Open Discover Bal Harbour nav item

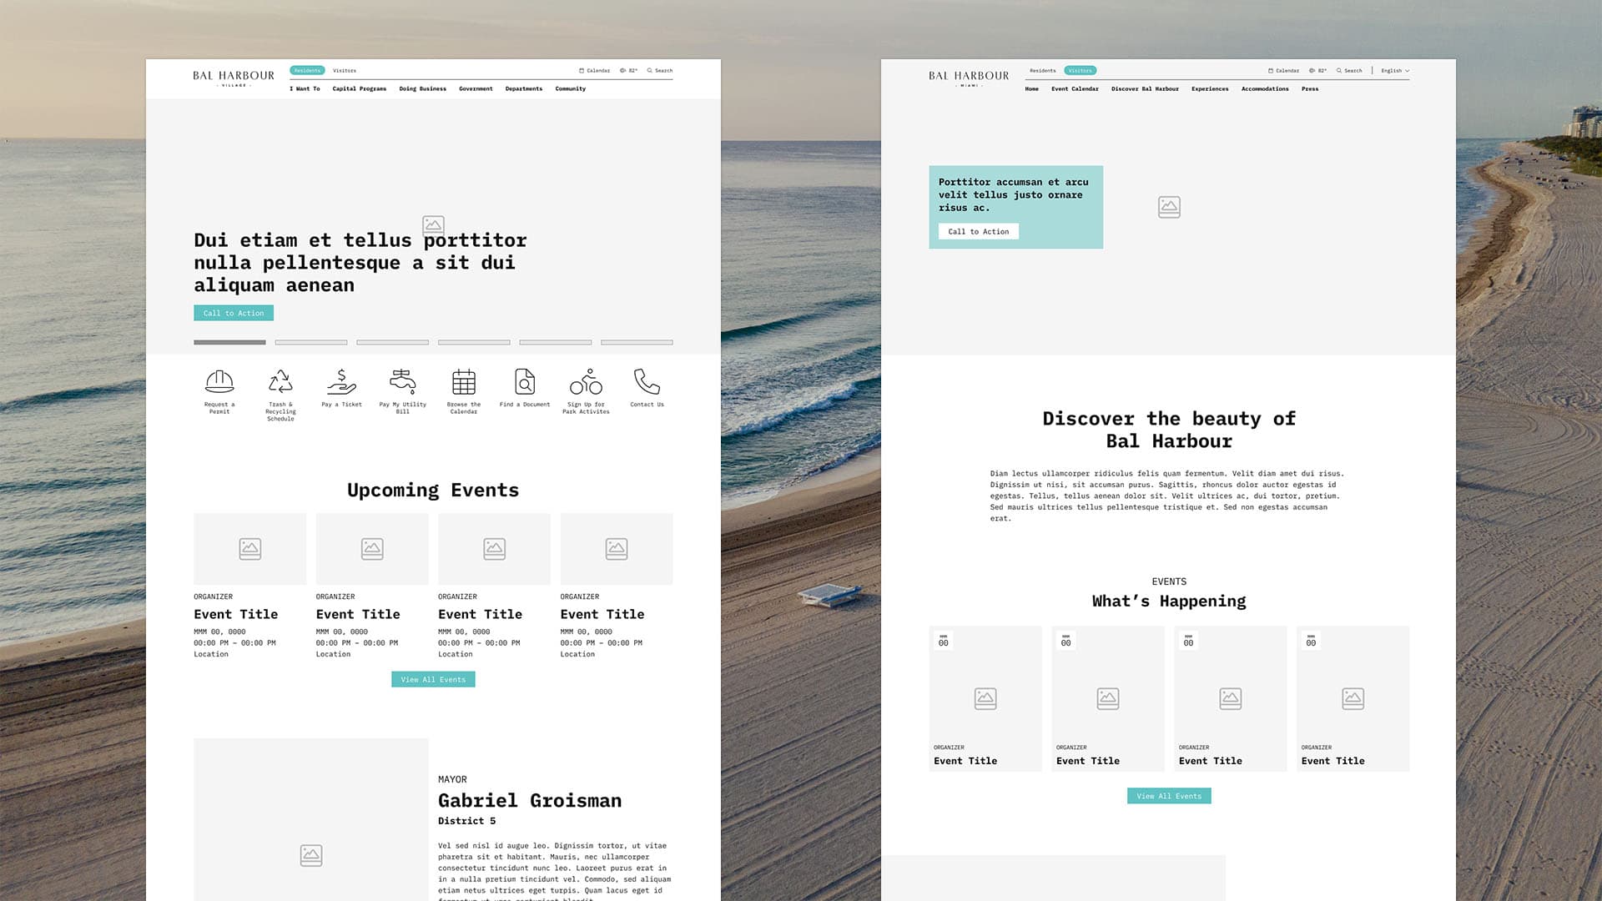1145,88
